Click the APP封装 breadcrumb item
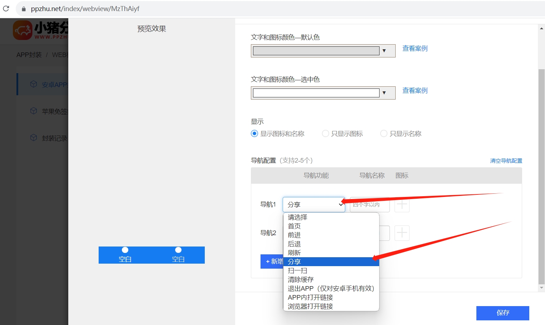Viewport: 545px width, 325px height. point(29,55)
